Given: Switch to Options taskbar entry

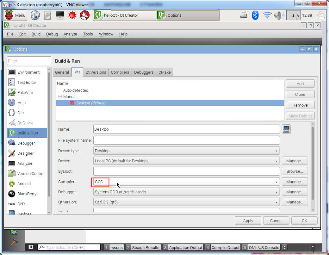Looking at the screenshot, I should [188, 15].
